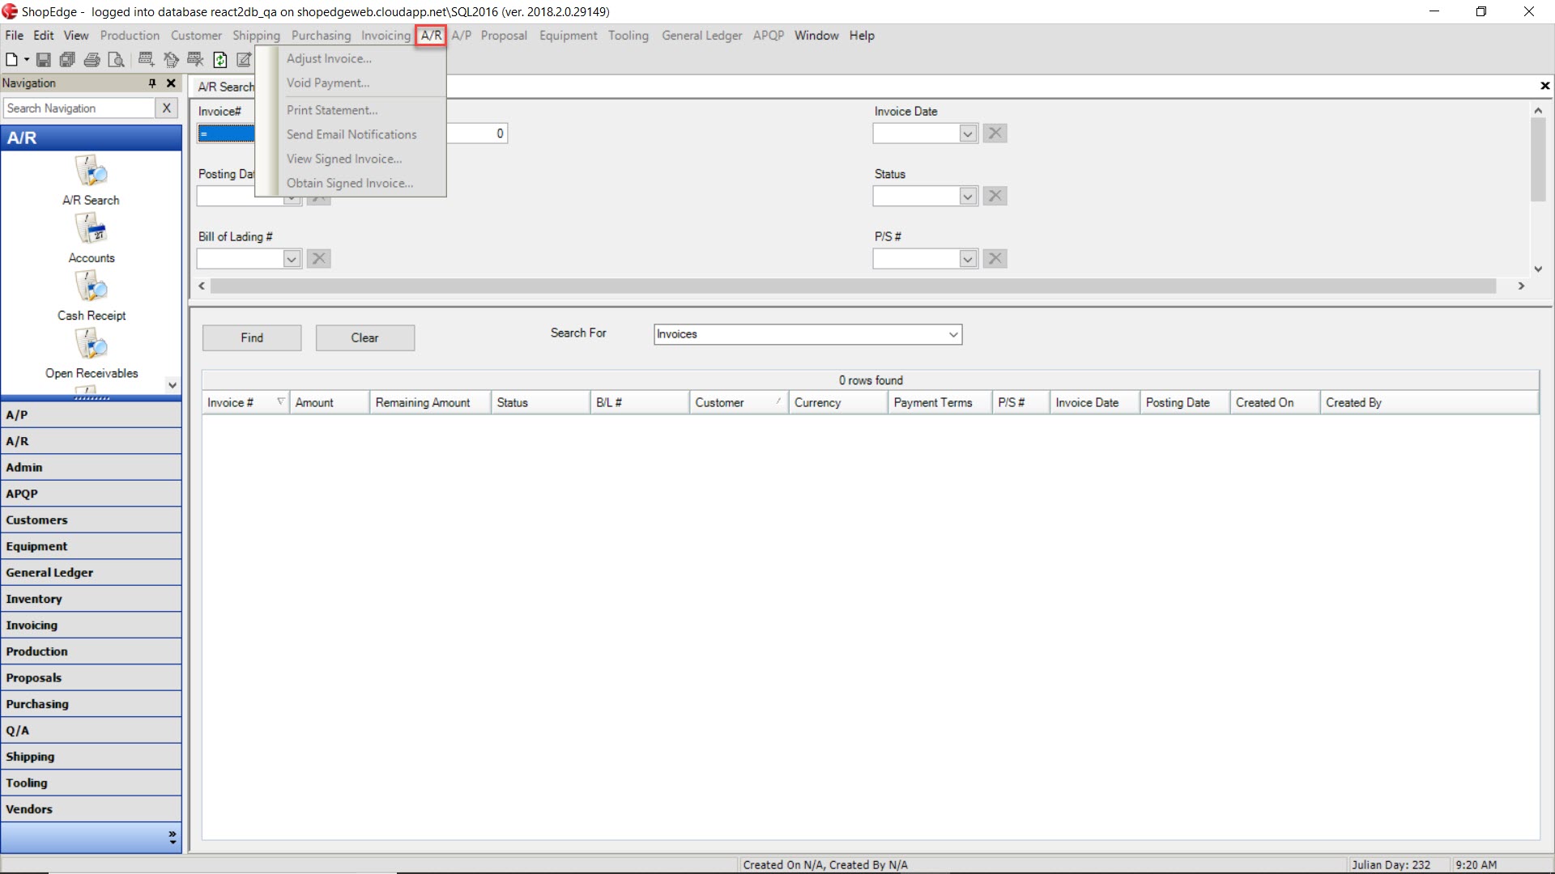Click the search panel vertical scrollbar thumb
Image resolution: width=1555 pixels, height=874 pixels.
coord(1538,159)
